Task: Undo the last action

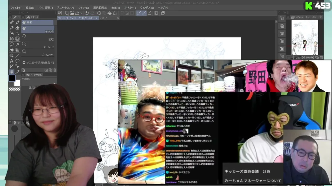Action: coord(87,13)
